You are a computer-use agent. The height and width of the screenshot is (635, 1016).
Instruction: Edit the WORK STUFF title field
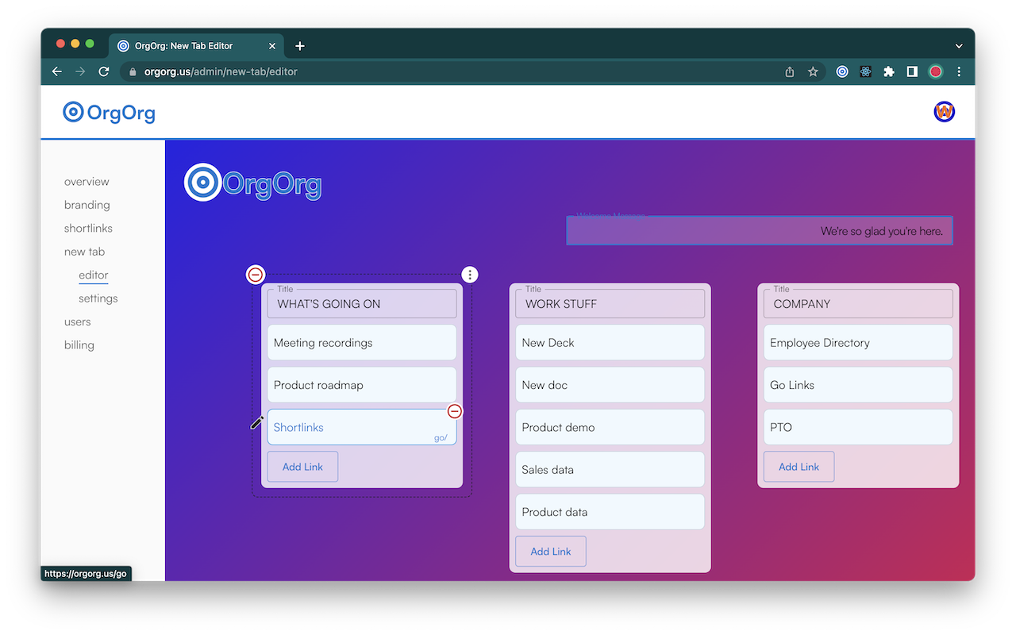[x=610, y=304]
